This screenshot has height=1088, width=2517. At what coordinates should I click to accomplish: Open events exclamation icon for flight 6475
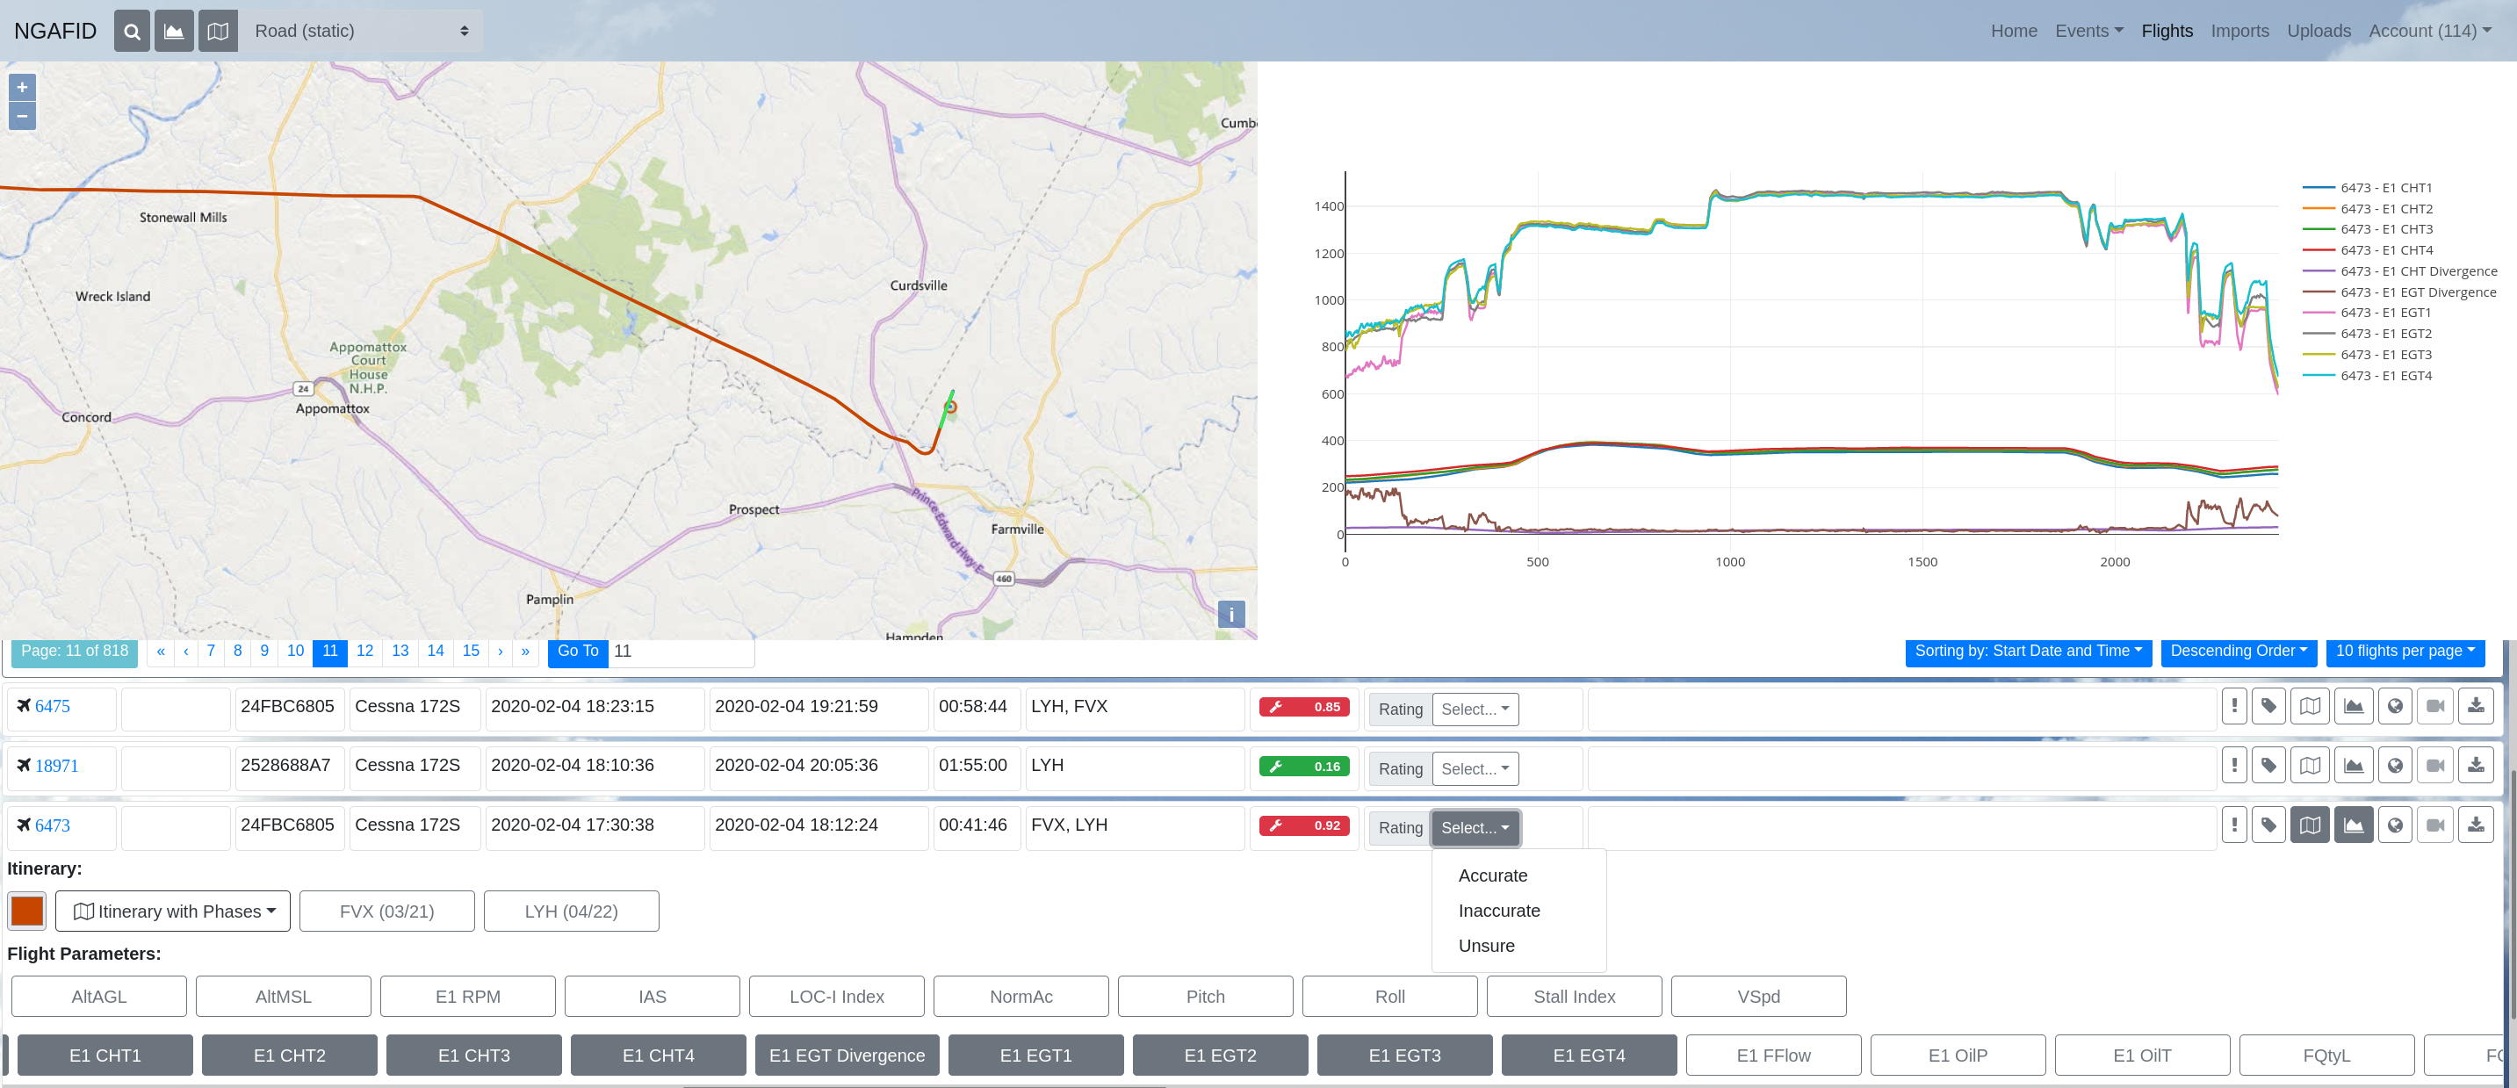click(2233, 706)
